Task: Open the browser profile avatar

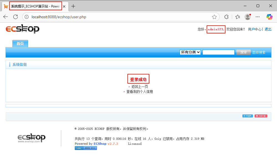Action: coord(248,17)
